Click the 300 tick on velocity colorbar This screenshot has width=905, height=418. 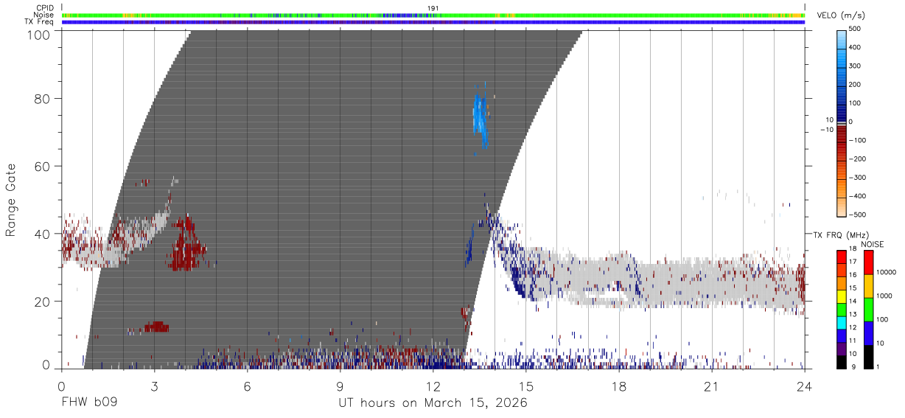click(x=856, y=66)
